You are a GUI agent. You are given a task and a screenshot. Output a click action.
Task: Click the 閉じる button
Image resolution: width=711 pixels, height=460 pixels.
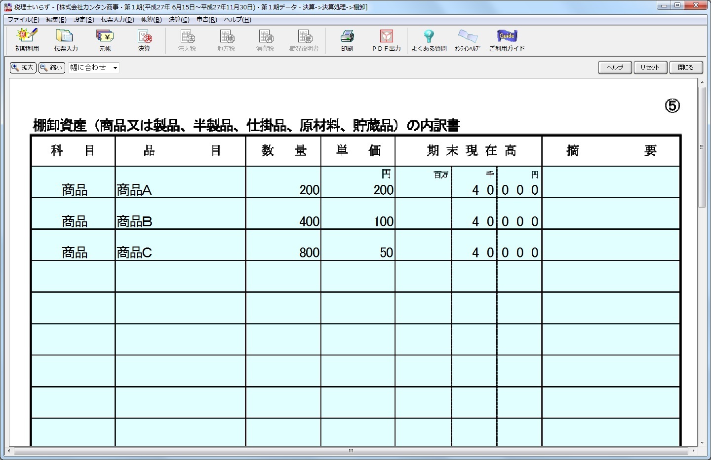coord(685,68)
